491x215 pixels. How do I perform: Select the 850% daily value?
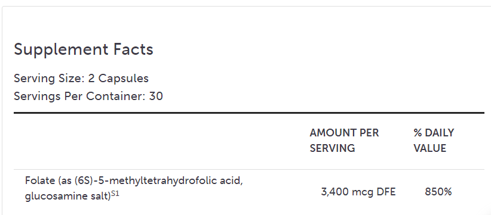[438, 192]
